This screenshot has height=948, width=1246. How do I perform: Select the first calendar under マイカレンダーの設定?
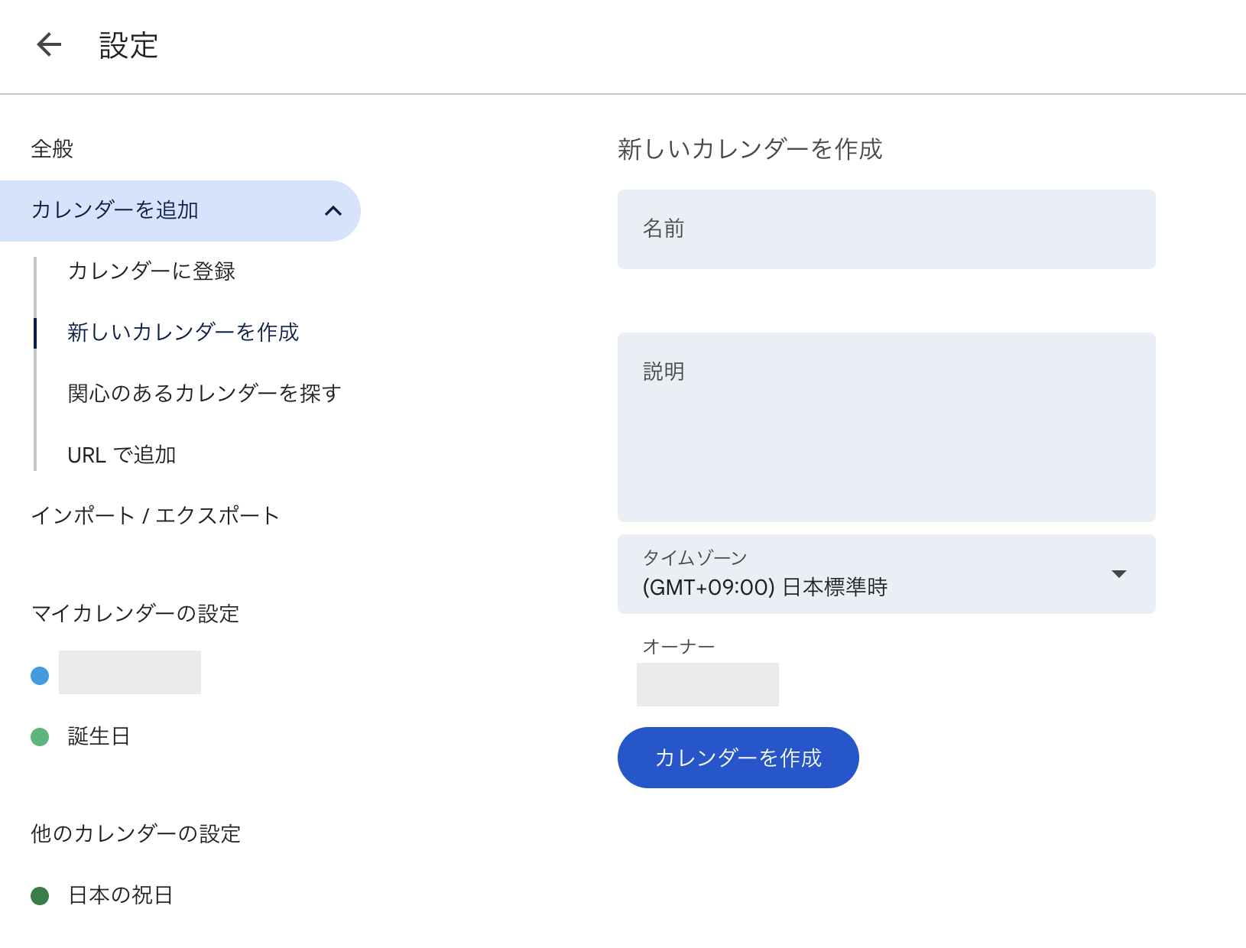pos(128,673)
